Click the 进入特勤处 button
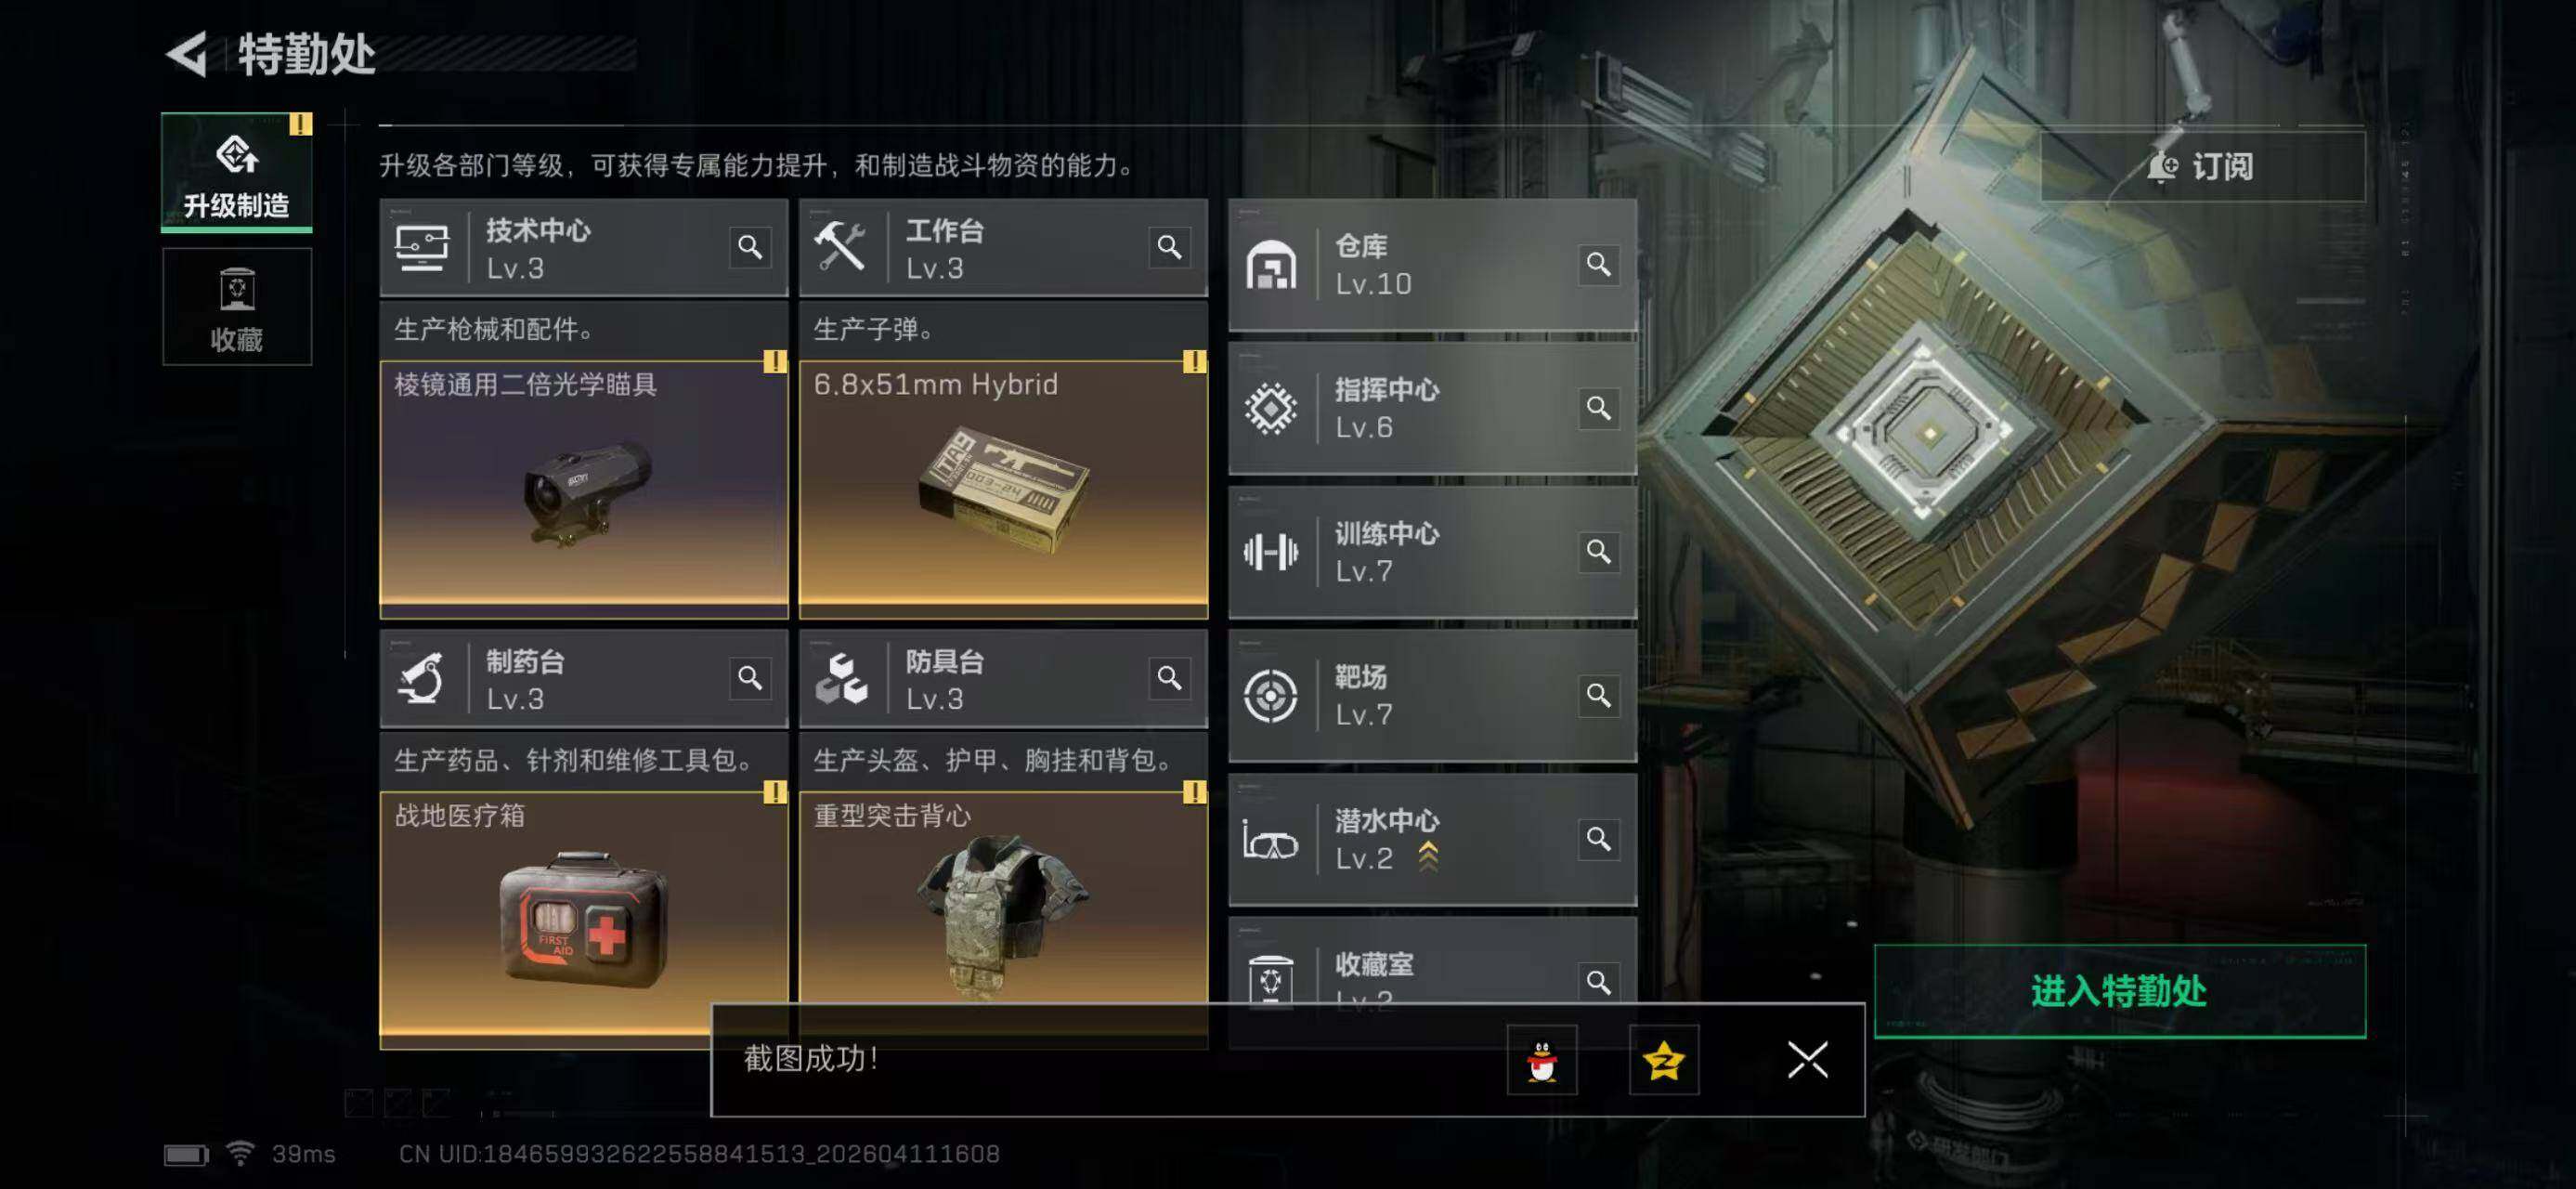Image resolution: width=2576 pixels, height=1189 pixels. [2120, 991]
